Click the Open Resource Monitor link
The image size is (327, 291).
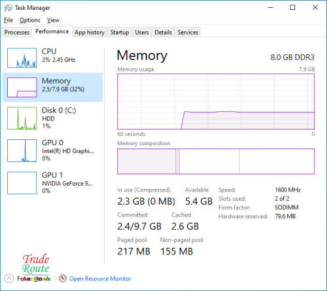[100, 279]
